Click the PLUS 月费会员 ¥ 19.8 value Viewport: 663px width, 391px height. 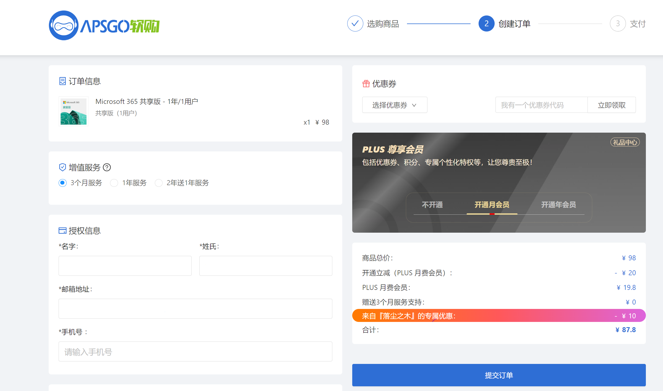[x=626, y=287]
